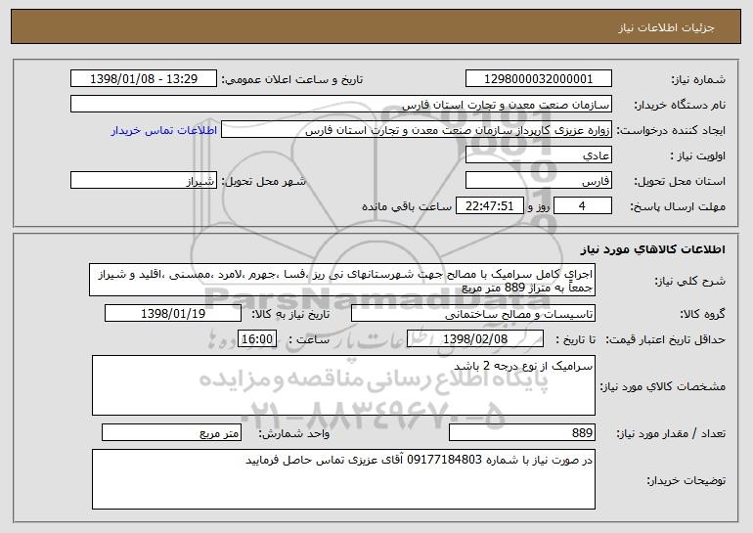Click the مشخصات کالای مورد نیاز text area

[343, 385]
